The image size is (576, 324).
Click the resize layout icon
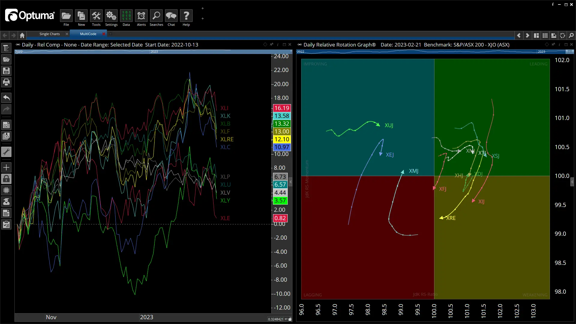(x=554, y=35)
